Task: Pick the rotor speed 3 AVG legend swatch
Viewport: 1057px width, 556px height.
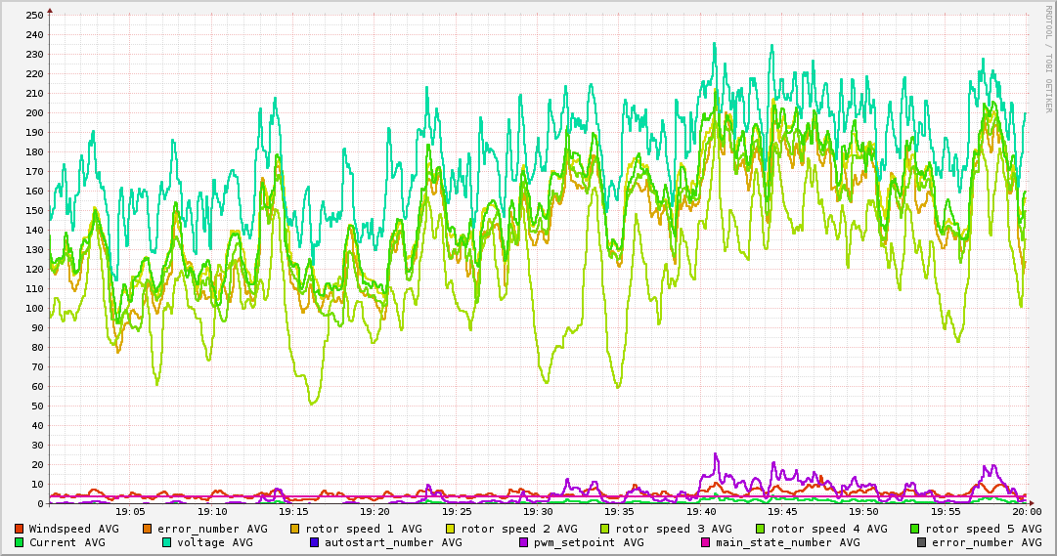Action: click(604, 529)
